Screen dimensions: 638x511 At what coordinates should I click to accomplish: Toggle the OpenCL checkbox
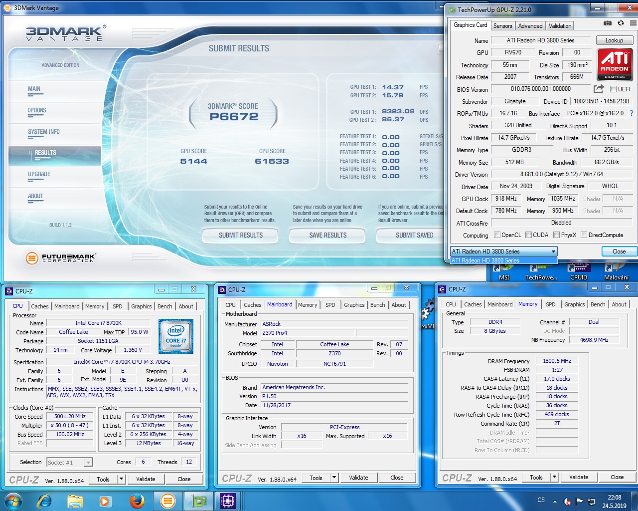(497, 235)
